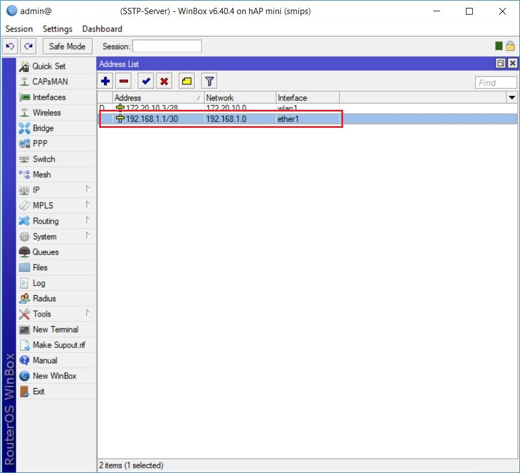Add new address with plus icon

[105, 81]
